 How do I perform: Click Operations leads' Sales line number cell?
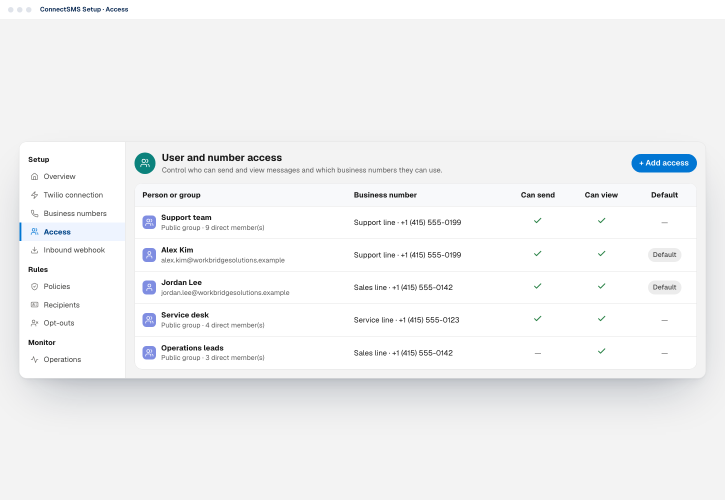[x=403, y=353]
